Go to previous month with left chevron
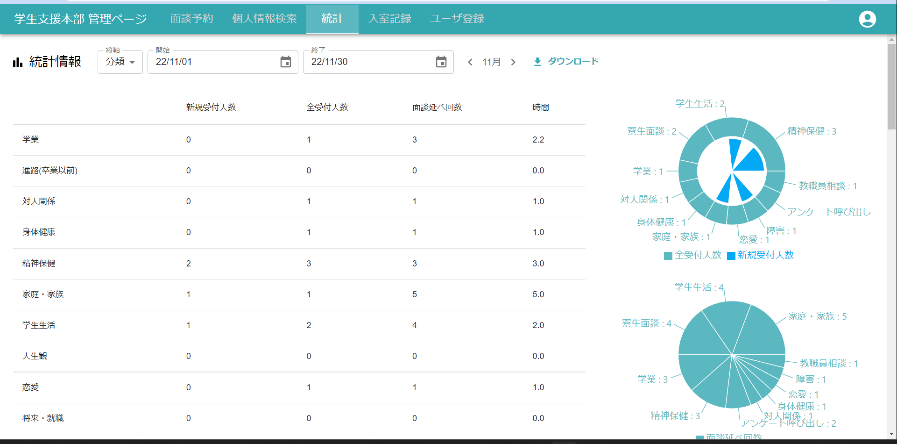Viewport: 897px width, 444px height. [470, 62]
